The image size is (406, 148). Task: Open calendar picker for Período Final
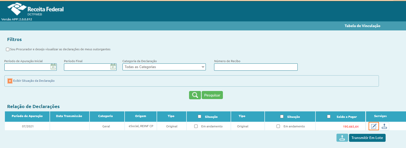(113, 67)
